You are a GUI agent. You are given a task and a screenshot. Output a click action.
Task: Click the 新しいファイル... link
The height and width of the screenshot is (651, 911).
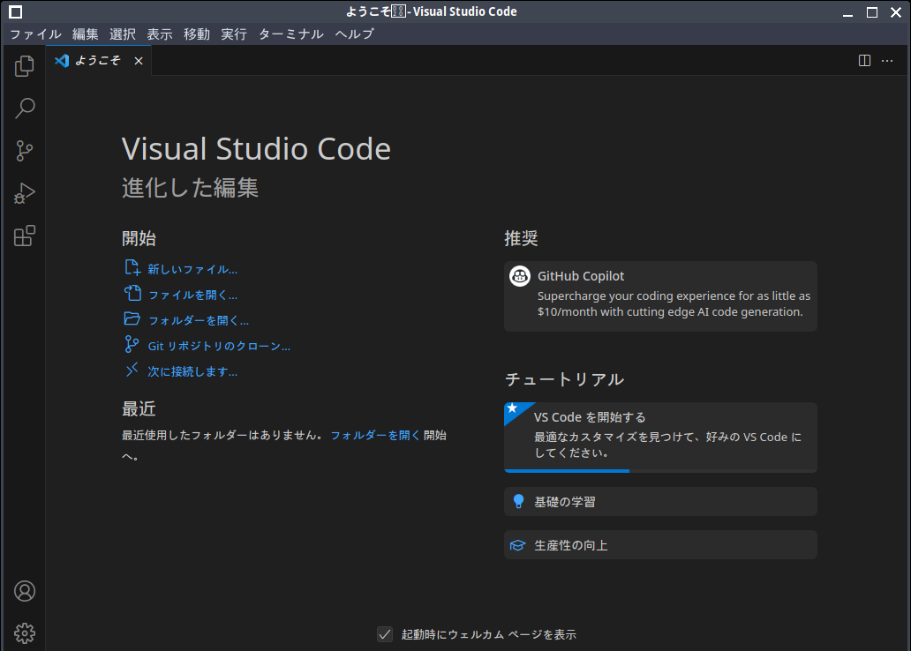[192, 269]
